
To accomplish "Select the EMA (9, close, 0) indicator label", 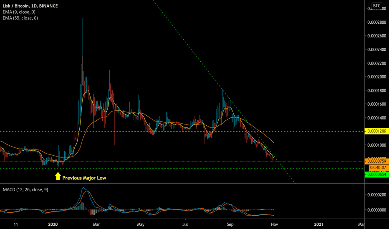I will pyautogui.click(x=19, y=12).
